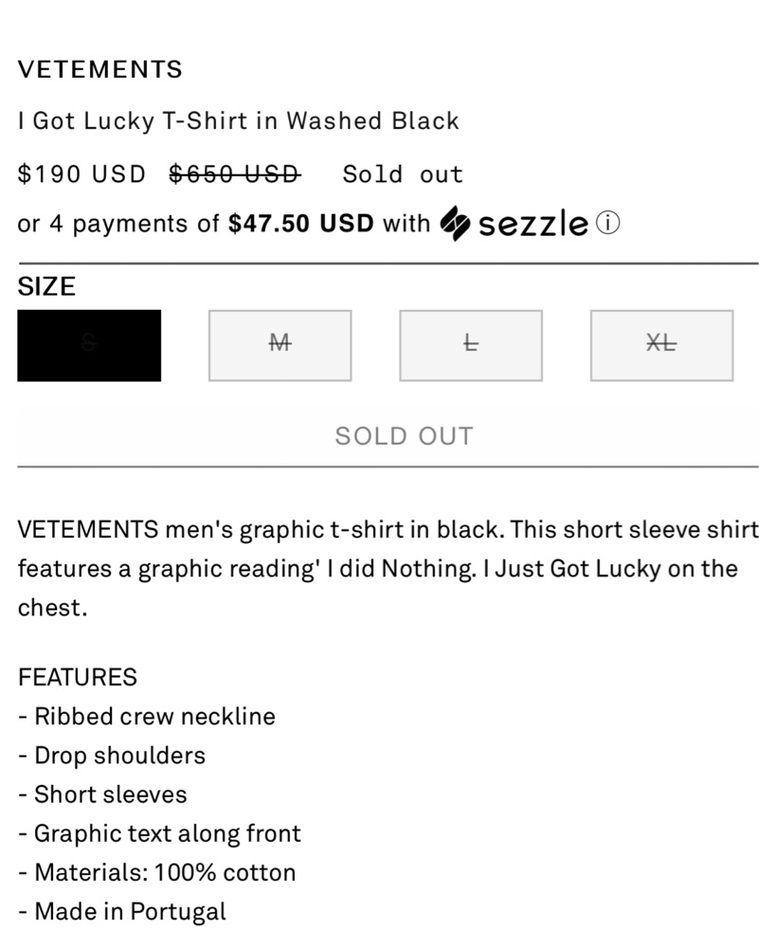Click the Sold out status label
This screenshot has height=948, width=759.
point(403,174)
